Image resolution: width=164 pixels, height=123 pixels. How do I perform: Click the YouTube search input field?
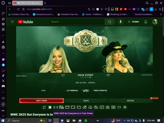[76, 22]
